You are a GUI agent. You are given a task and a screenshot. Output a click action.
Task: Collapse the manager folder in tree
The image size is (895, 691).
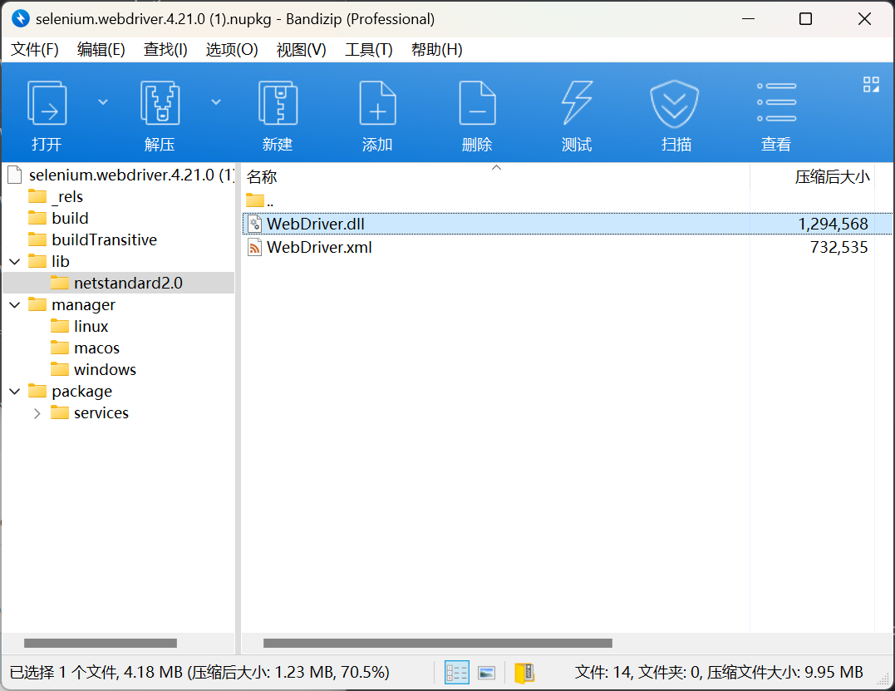point(14,305)
